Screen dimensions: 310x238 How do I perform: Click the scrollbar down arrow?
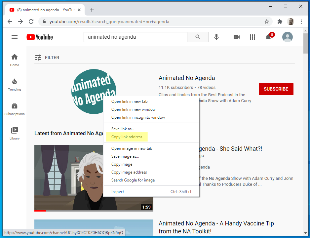(x=305, y=233)
